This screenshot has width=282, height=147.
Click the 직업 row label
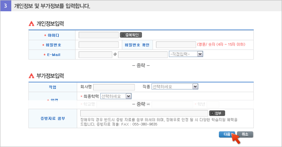52,87
